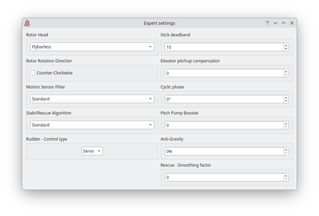
Task: Close the Expert settings dialog
Action: coord(292,23)
